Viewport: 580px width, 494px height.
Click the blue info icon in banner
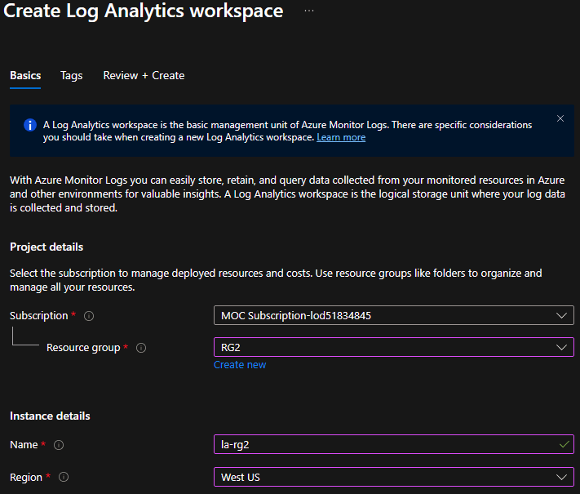30,125
